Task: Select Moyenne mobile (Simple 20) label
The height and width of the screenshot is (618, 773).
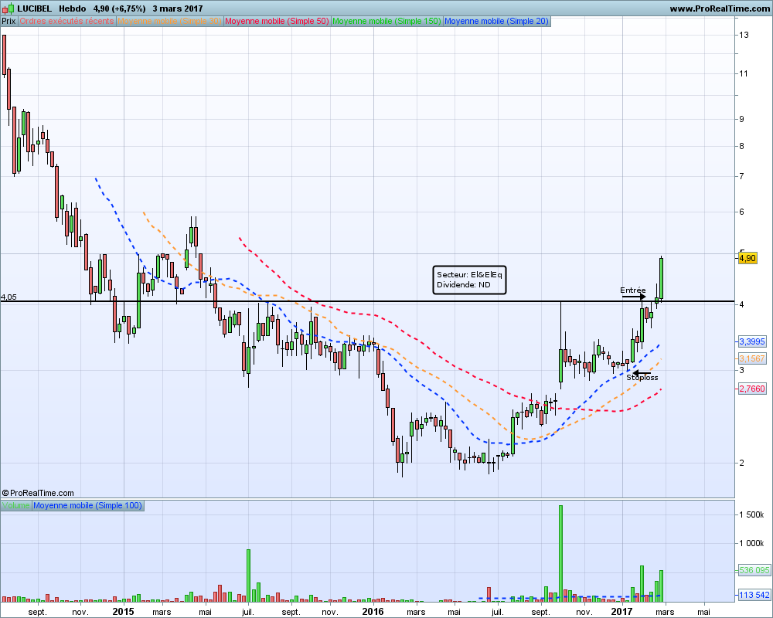Action: 496,21
